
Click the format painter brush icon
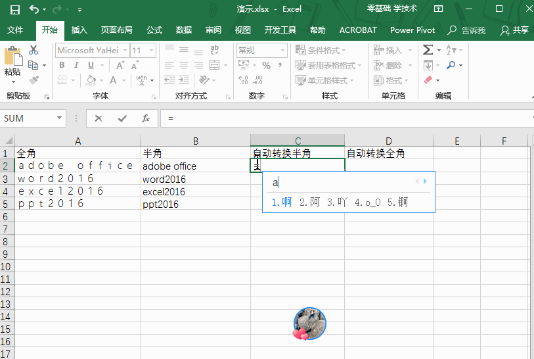click(33, 80)
